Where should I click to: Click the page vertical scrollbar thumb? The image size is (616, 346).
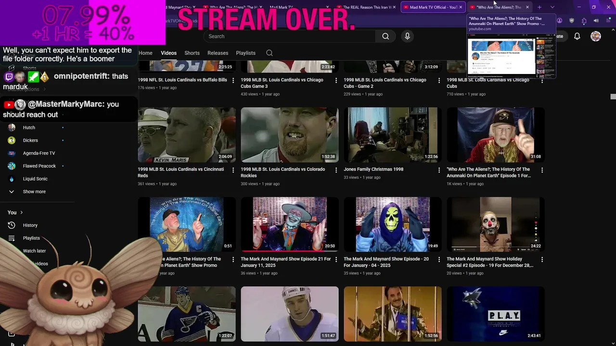pyautogui.click(x=613, y=97)
